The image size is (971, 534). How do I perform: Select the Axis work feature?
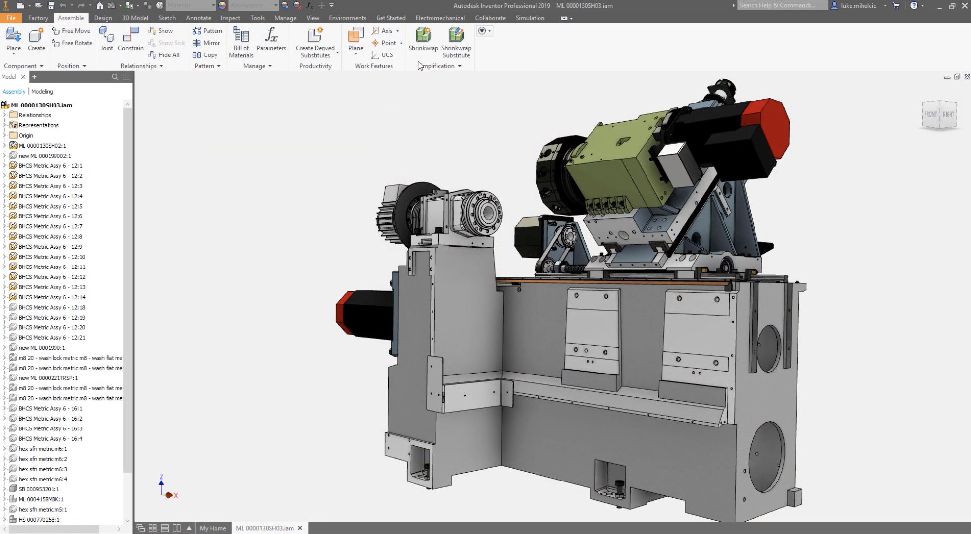pos(382,31)
